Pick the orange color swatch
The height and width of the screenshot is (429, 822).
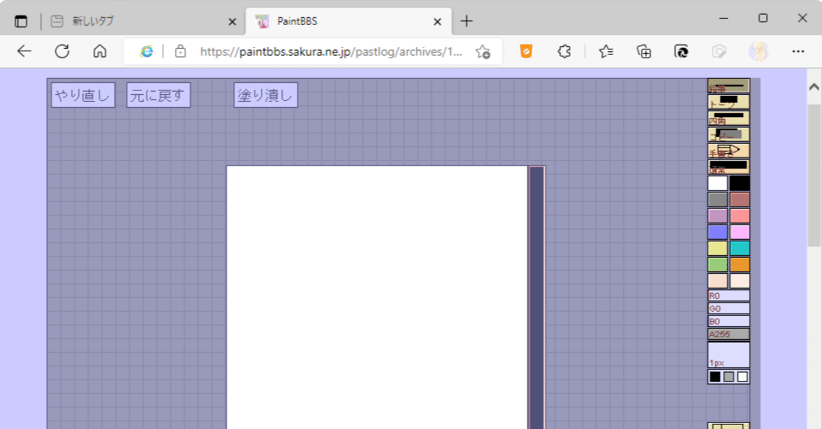click(739, 265)
